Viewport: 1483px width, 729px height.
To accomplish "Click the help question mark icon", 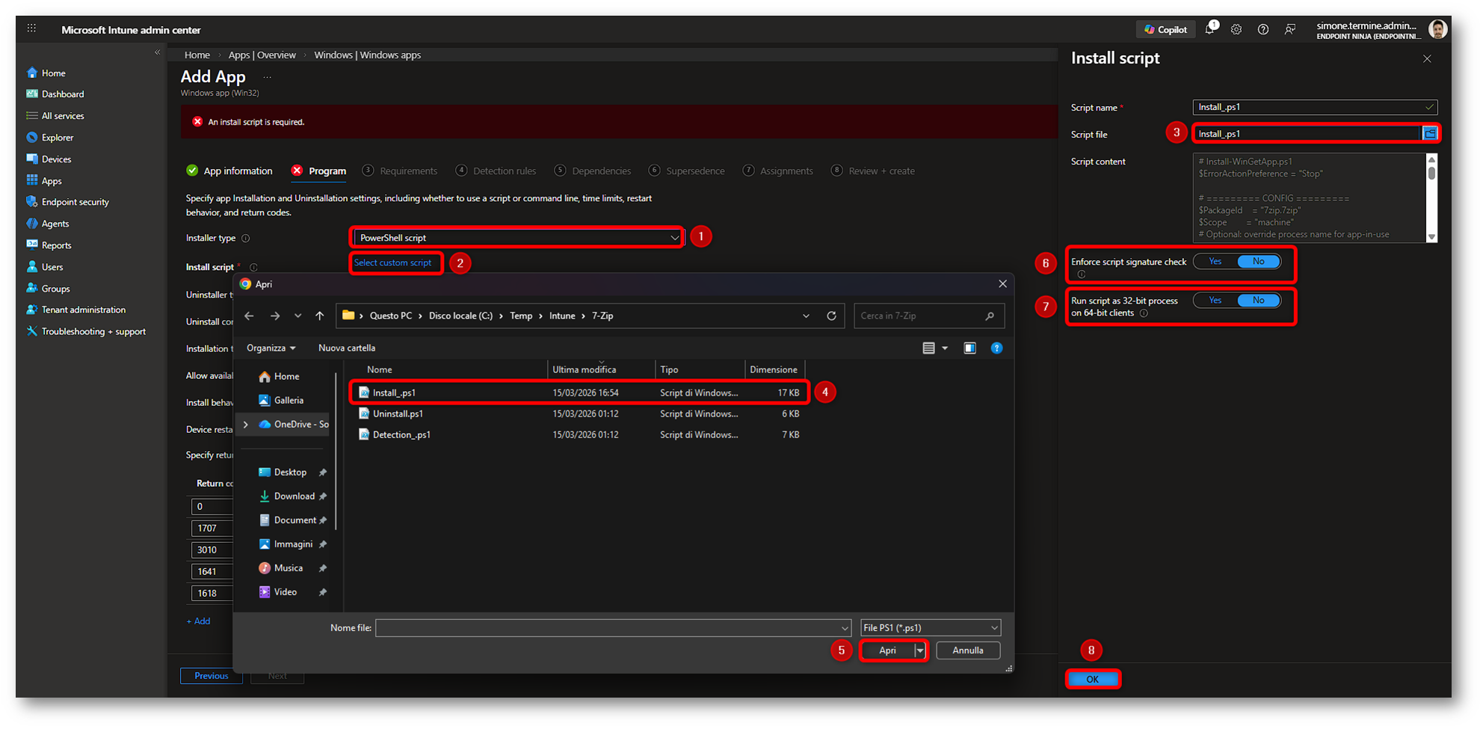I will pos(1263,30).
